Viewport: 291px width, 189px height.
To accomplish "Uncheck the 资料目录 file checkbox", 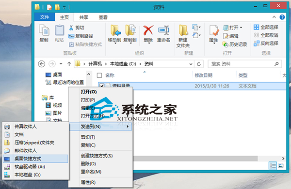I will (102, 86).
